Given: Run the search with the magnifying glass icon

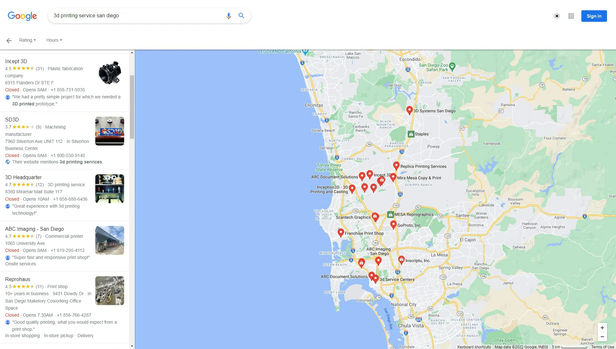Looking at the screenshot, I should click(x=241, y=15).
